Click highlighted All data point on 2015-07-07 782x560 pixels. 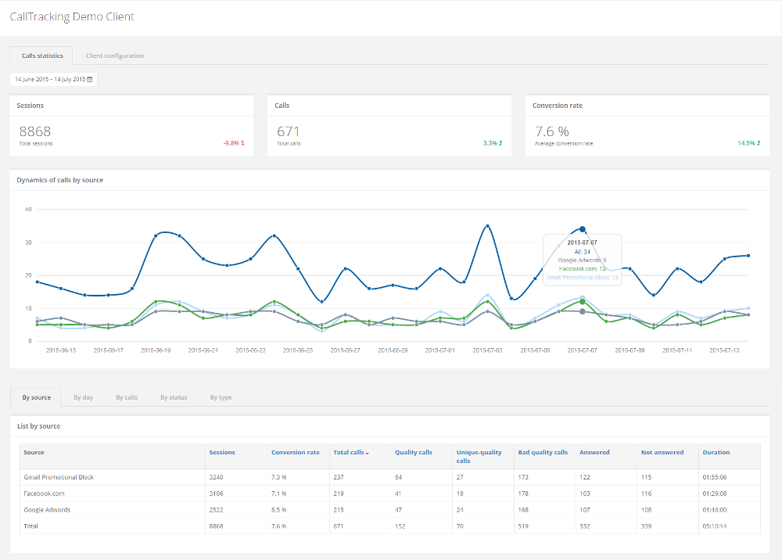(x=583, y=229)
